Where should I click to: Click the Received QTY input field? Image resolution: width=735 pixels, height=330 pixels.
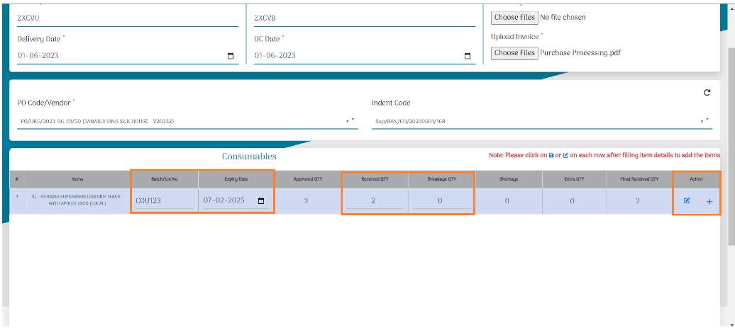373,201
